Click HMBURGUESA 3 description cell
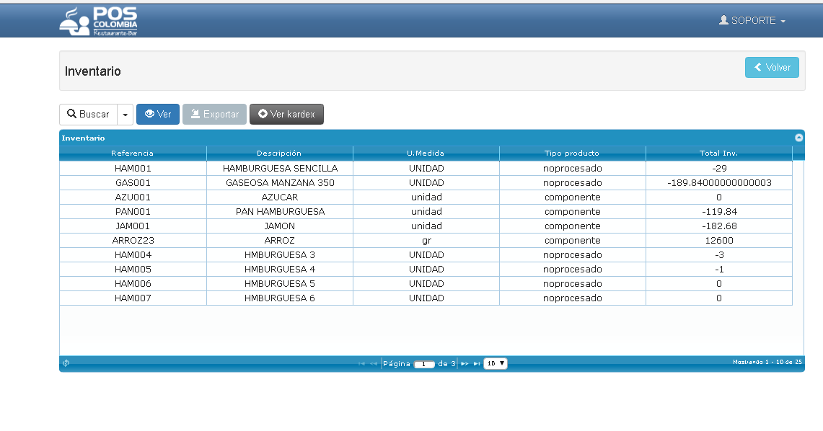Viewport: 823px width, 431px height. point(280,255)
